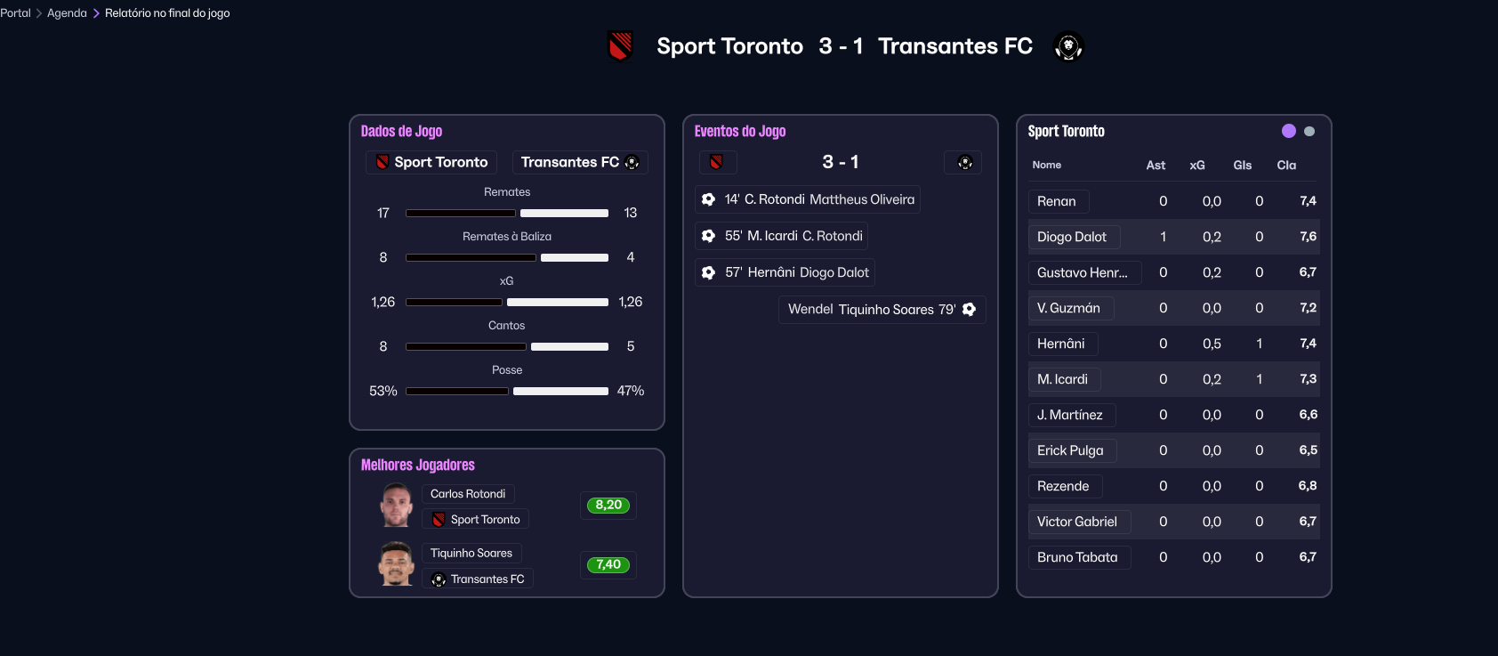Open Diogo Dalot in player table

pos(1072,237)
